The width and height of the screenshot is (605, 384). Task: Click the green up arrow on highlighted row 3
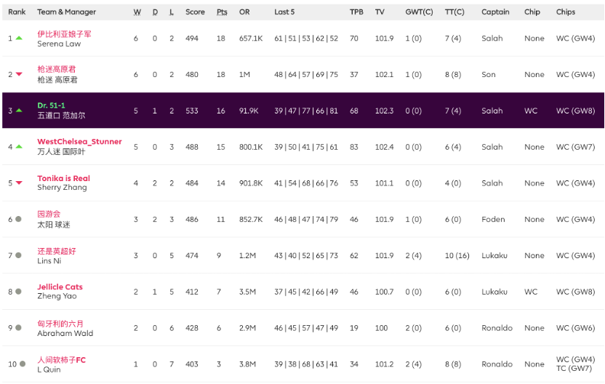[19, 111]
